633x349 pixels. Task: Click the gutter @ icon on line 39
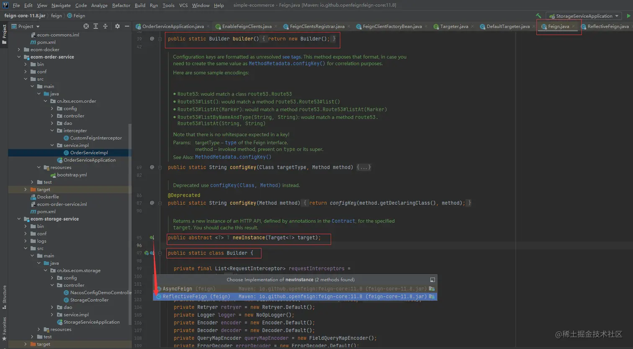(x=152, y=38)
